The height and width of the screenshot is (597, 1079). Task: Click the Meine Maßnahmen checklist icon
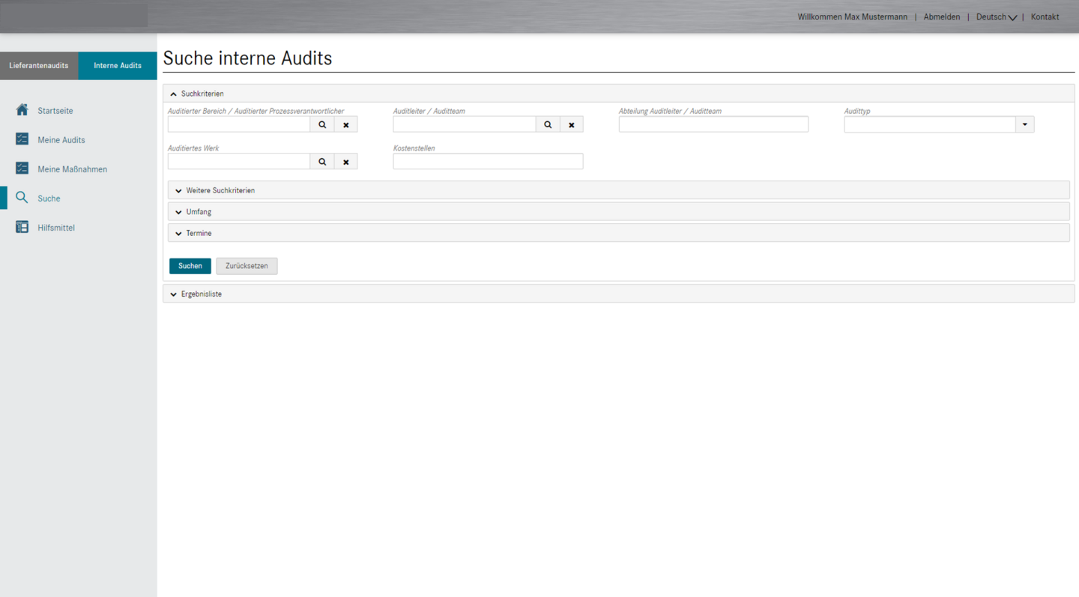[22, 169]
